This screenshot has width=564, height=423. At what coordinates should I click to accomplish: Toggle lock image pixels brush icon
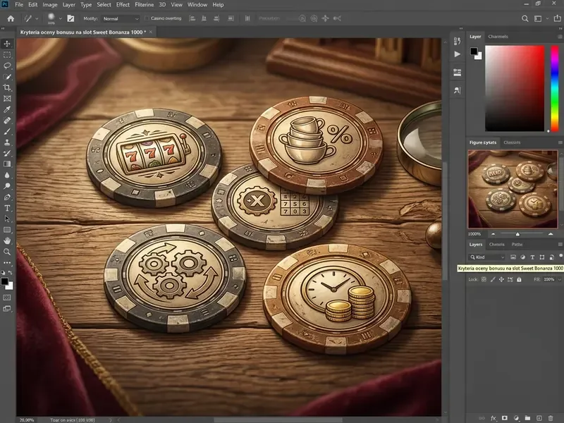(493, 279)
